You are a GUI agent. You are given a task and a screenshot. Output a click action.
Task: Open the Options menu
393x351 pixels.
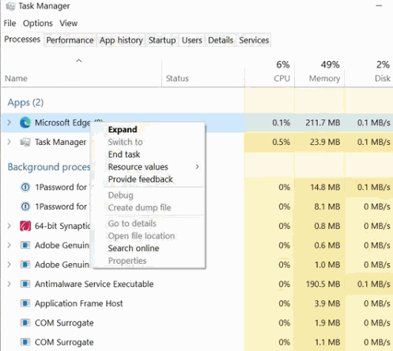pos(38,23)
